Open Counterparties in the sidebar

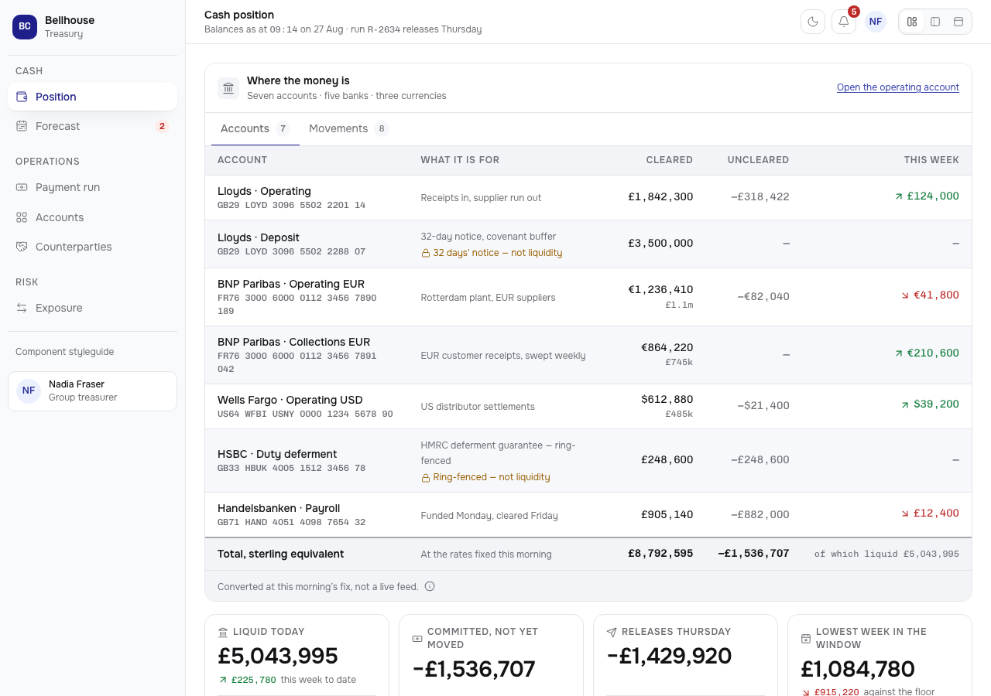click(x=92, y=247)
